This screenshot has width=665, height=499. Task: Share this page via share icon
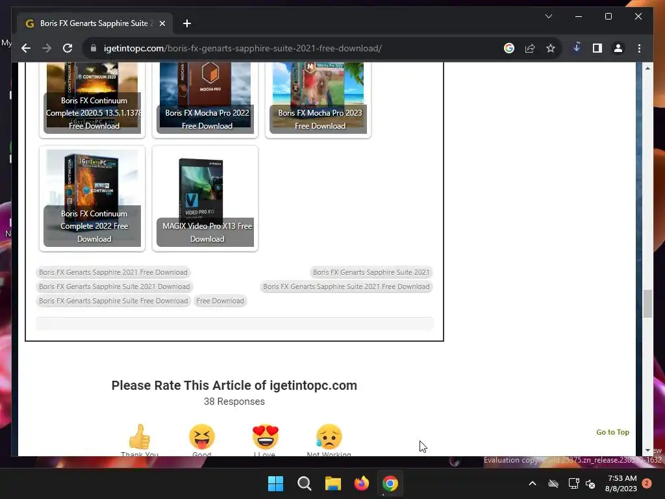point(530,48)
